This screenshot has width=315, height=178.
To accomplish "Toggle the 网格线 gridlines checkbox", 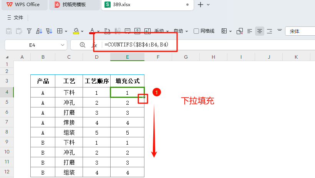I will point(196,31).
